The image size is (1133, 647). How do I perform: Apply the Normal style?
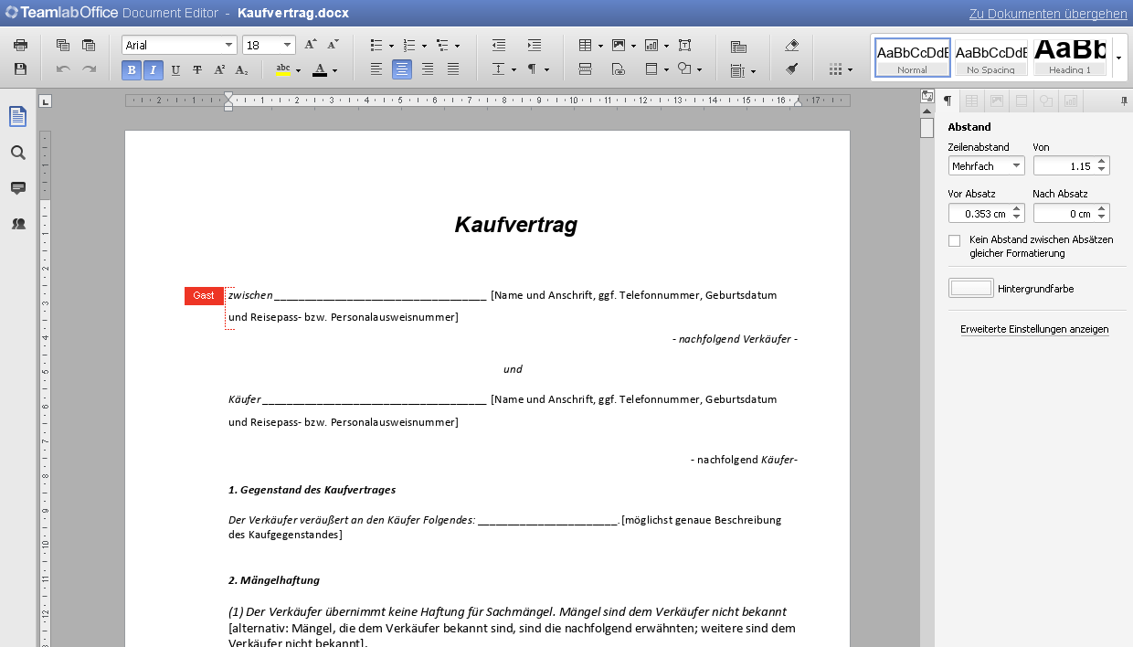coord(912,58)
